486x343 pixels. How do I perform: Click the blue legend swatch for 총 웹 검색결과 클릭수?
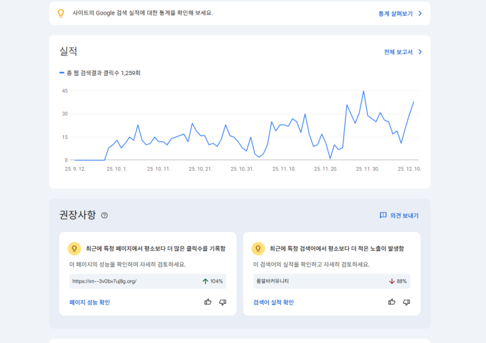pos(62,72)
